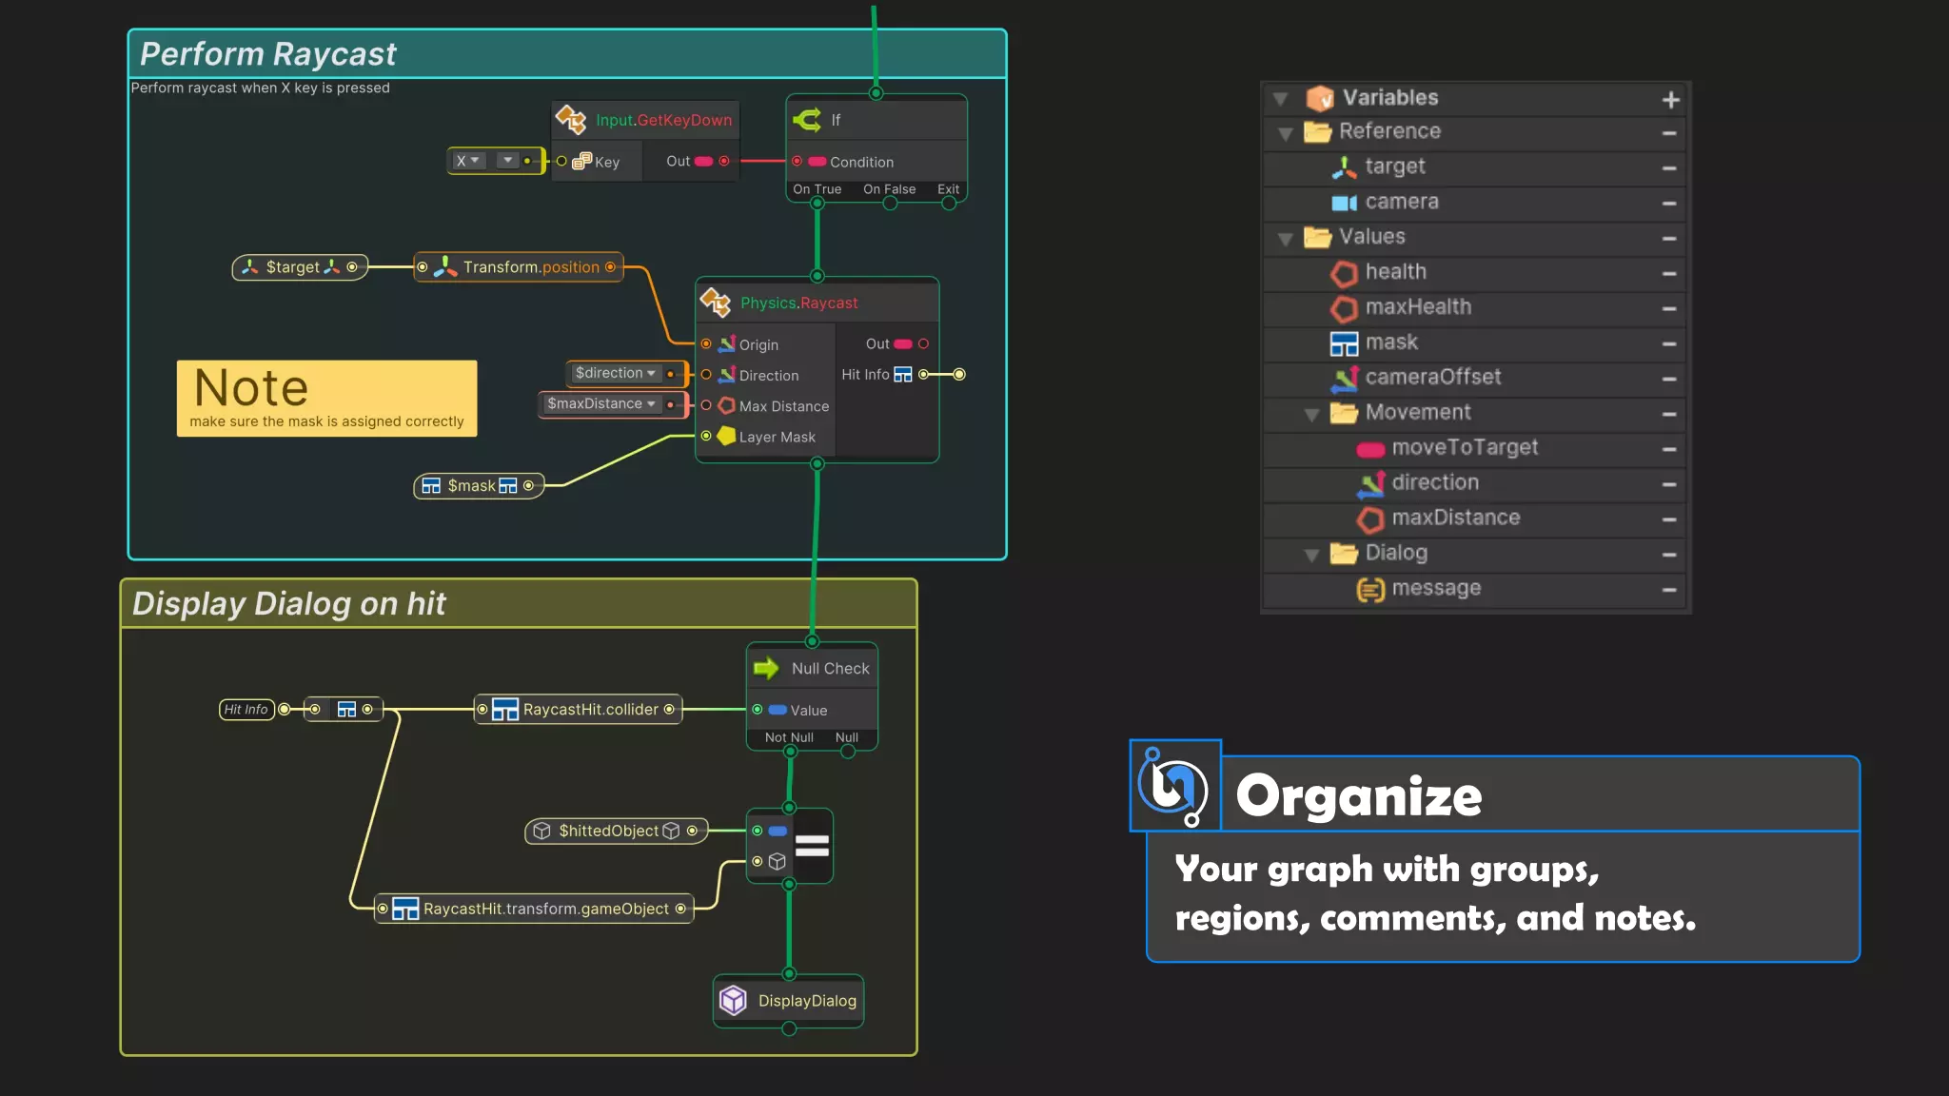Click the Null Check arrow icon
This screenshot has width=1949, height=1096.
click(766, 668)
